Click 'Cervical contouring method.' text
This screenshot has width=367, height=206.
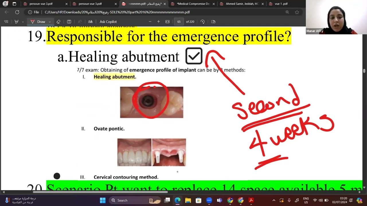coord(126,177)
